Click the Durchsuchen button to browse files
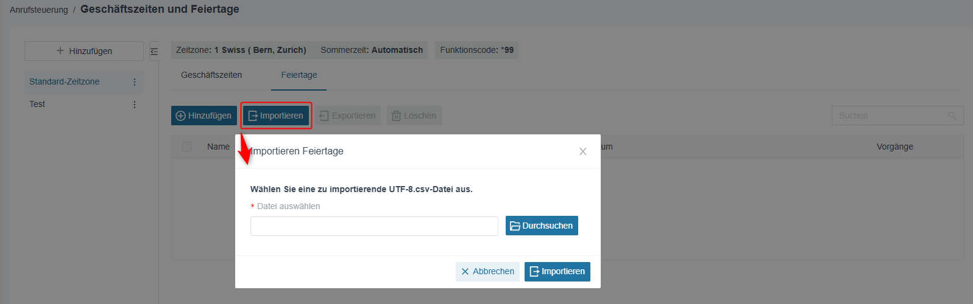The image size is (973, 304). pyautogui.click(x=542, y=226)
